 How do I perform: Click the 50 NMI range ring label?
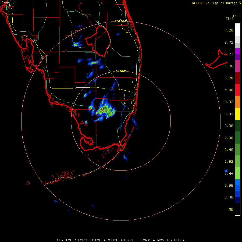pyautogui.click(x=121, y=71)
